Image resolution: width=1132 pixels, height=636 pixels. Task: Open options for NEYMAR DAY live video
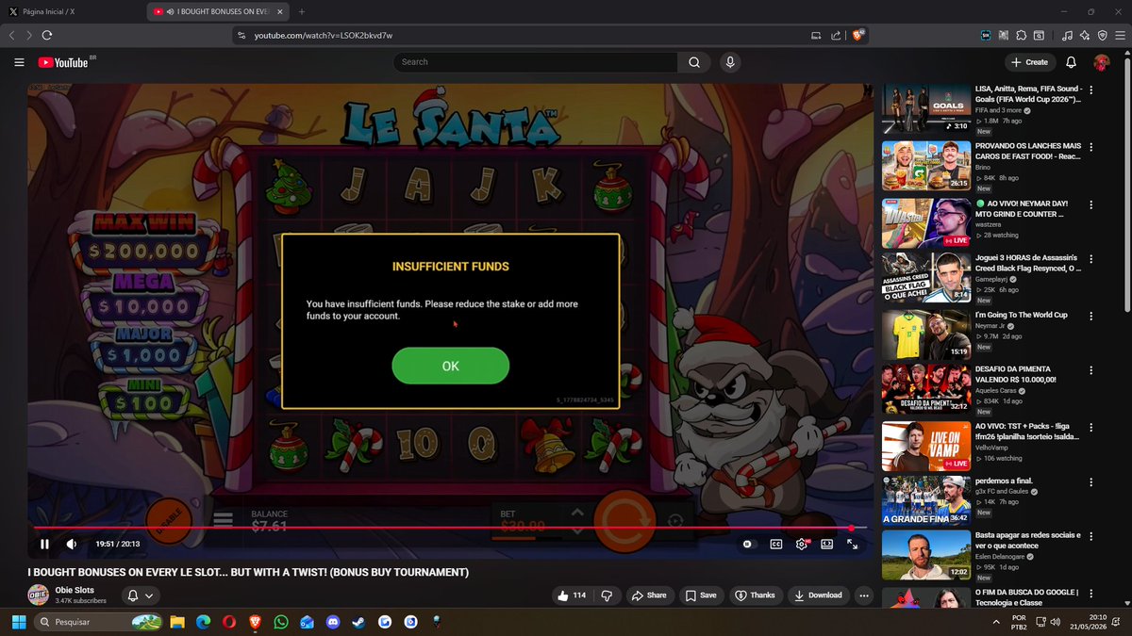1091,204
